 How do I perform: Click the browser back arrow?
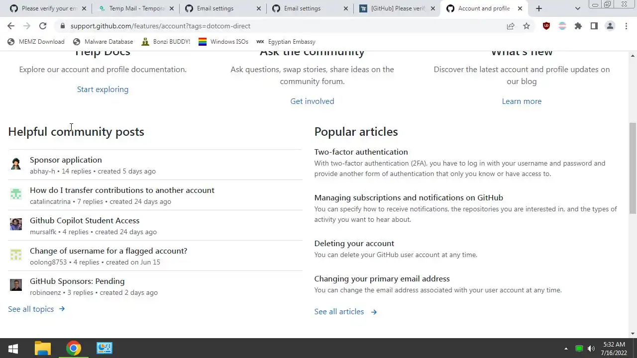click(x=11, y=26)
